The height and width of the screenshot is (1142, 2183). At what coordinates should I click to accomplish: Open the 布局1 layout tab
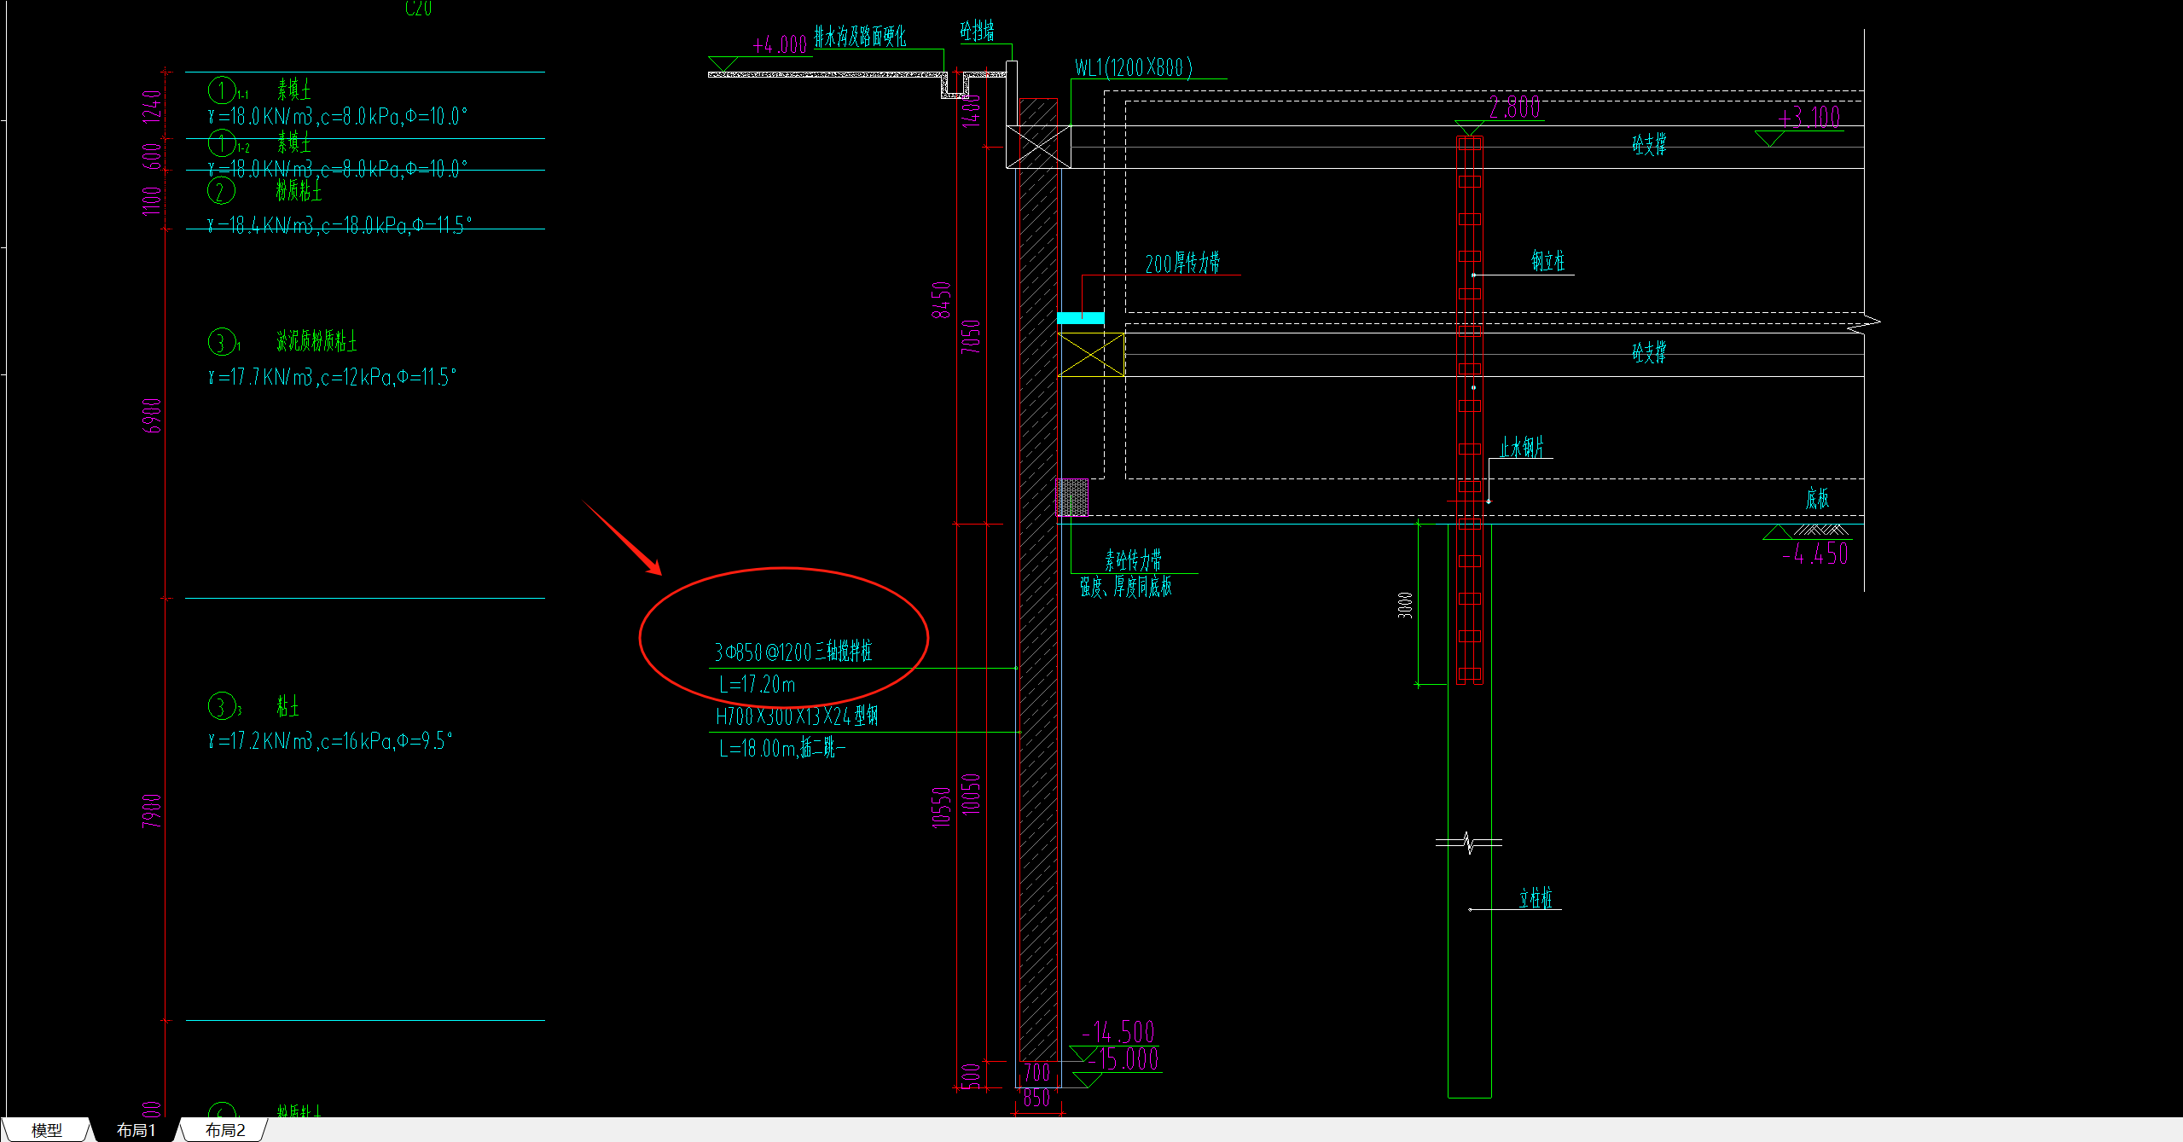tap(136, 1130)
